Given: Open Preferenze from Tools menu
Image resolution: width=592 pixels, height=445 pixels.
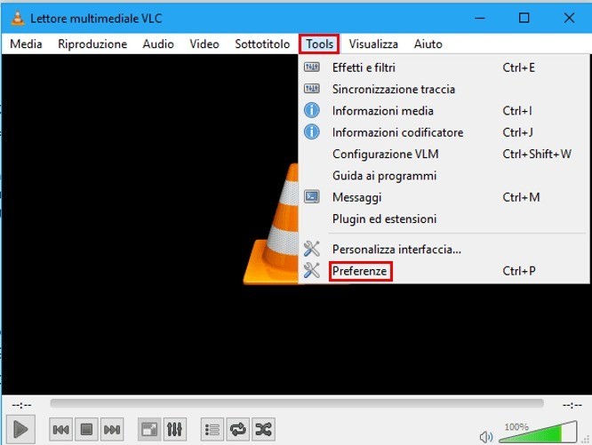Looking at the screenshot, I should click(x=360, y=271).
